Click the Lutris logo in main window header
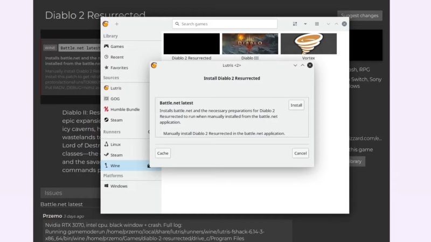The width and height of the screenshot is (431, 242). coord(106,24)
